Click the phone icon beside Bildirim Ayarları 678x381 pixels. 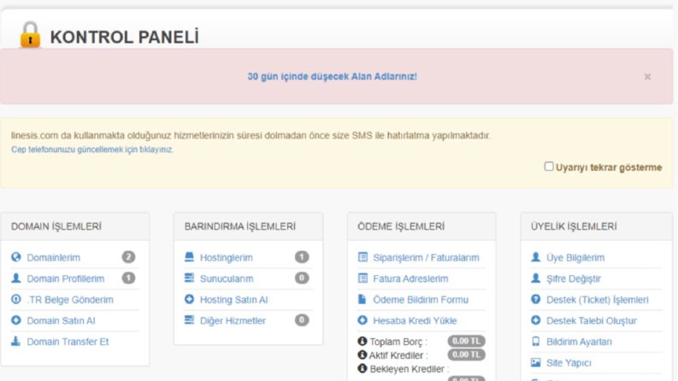tap(536, 341)
